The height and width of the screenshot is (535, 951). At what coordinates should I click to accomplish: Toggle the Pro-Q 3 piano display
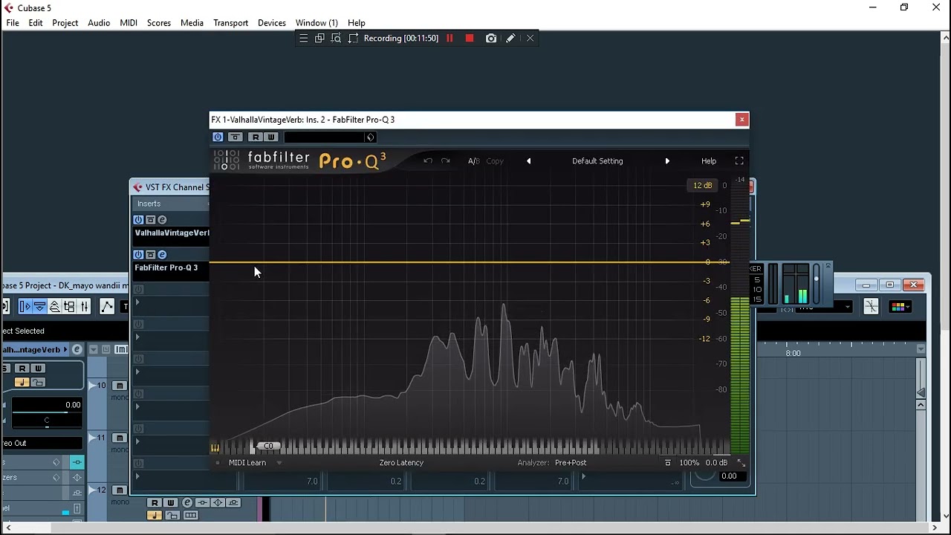(x=215, y=447)
